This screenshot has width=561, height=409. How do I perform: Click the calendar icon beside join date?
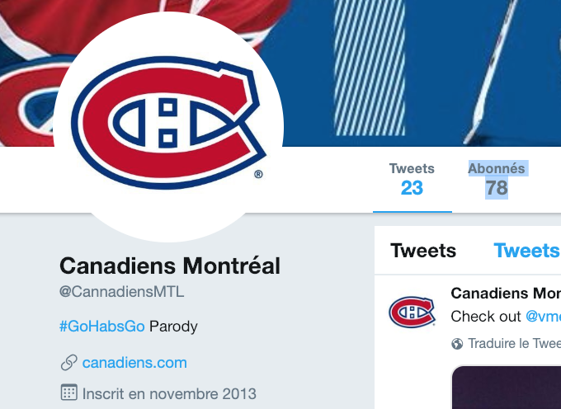69,393
